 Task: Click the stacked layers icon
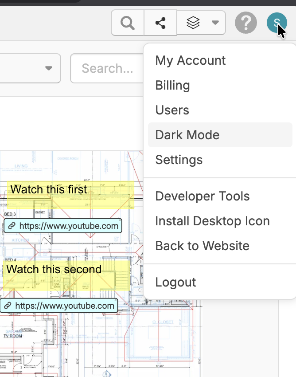click(x=193, y=23)
